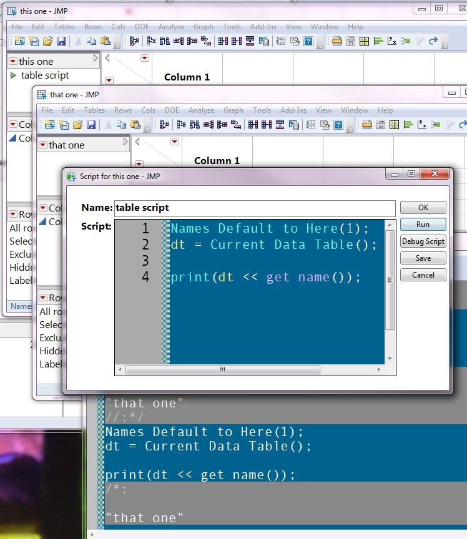Open Columns panel red triangle in 'that one' window
Screen dimensions: 467x539
[x=43, y=208]
